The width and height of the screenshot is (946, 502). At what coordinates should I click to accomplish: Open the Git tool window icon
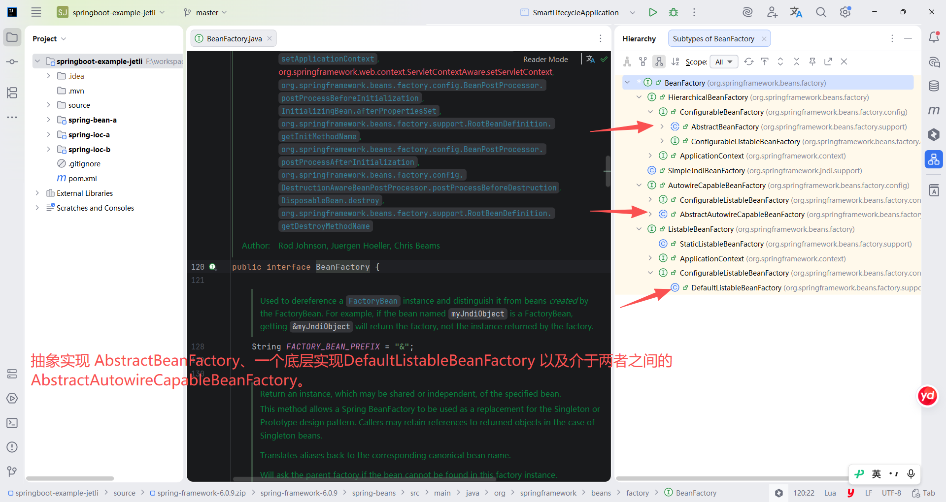(x=12, y=471)
